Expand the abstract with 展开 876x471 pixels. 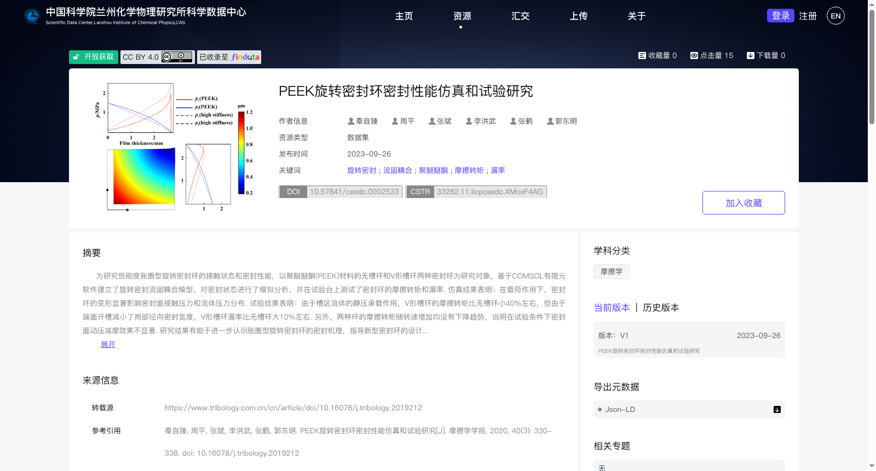tap(108, 344)
